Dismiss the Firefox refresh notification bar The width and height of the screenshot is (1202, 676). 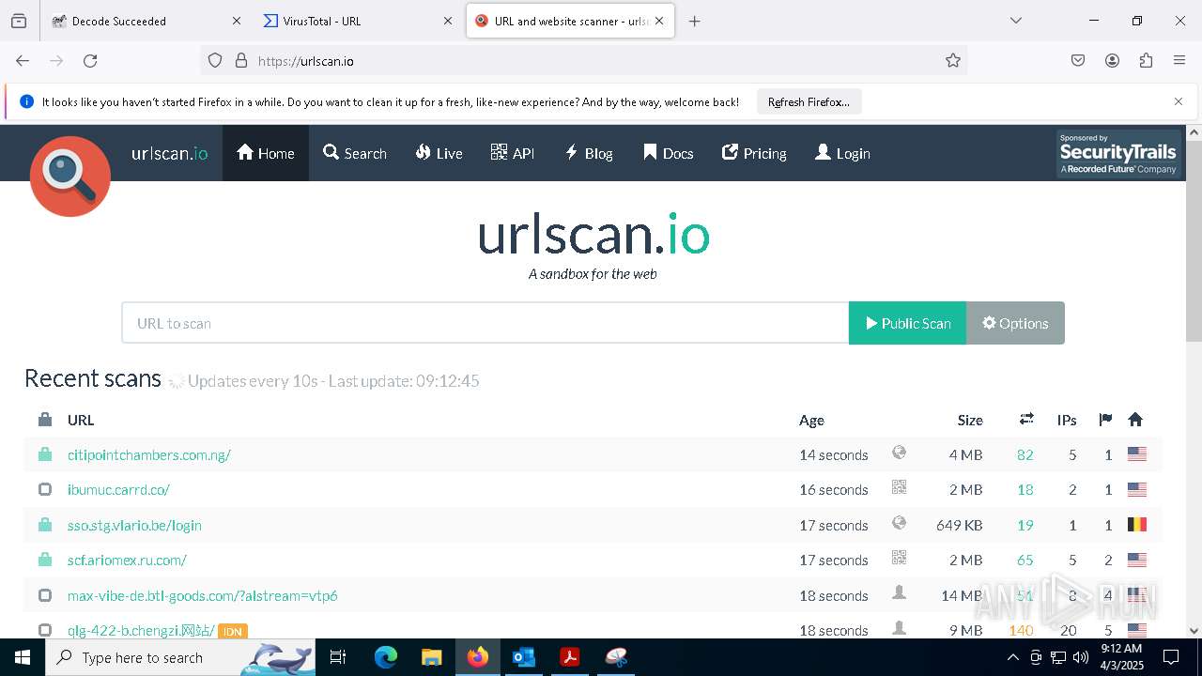coord(1179,101)
